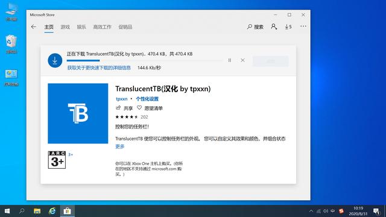
Task: Select the This PC desktop icon
Action: [x=11, y=12]
